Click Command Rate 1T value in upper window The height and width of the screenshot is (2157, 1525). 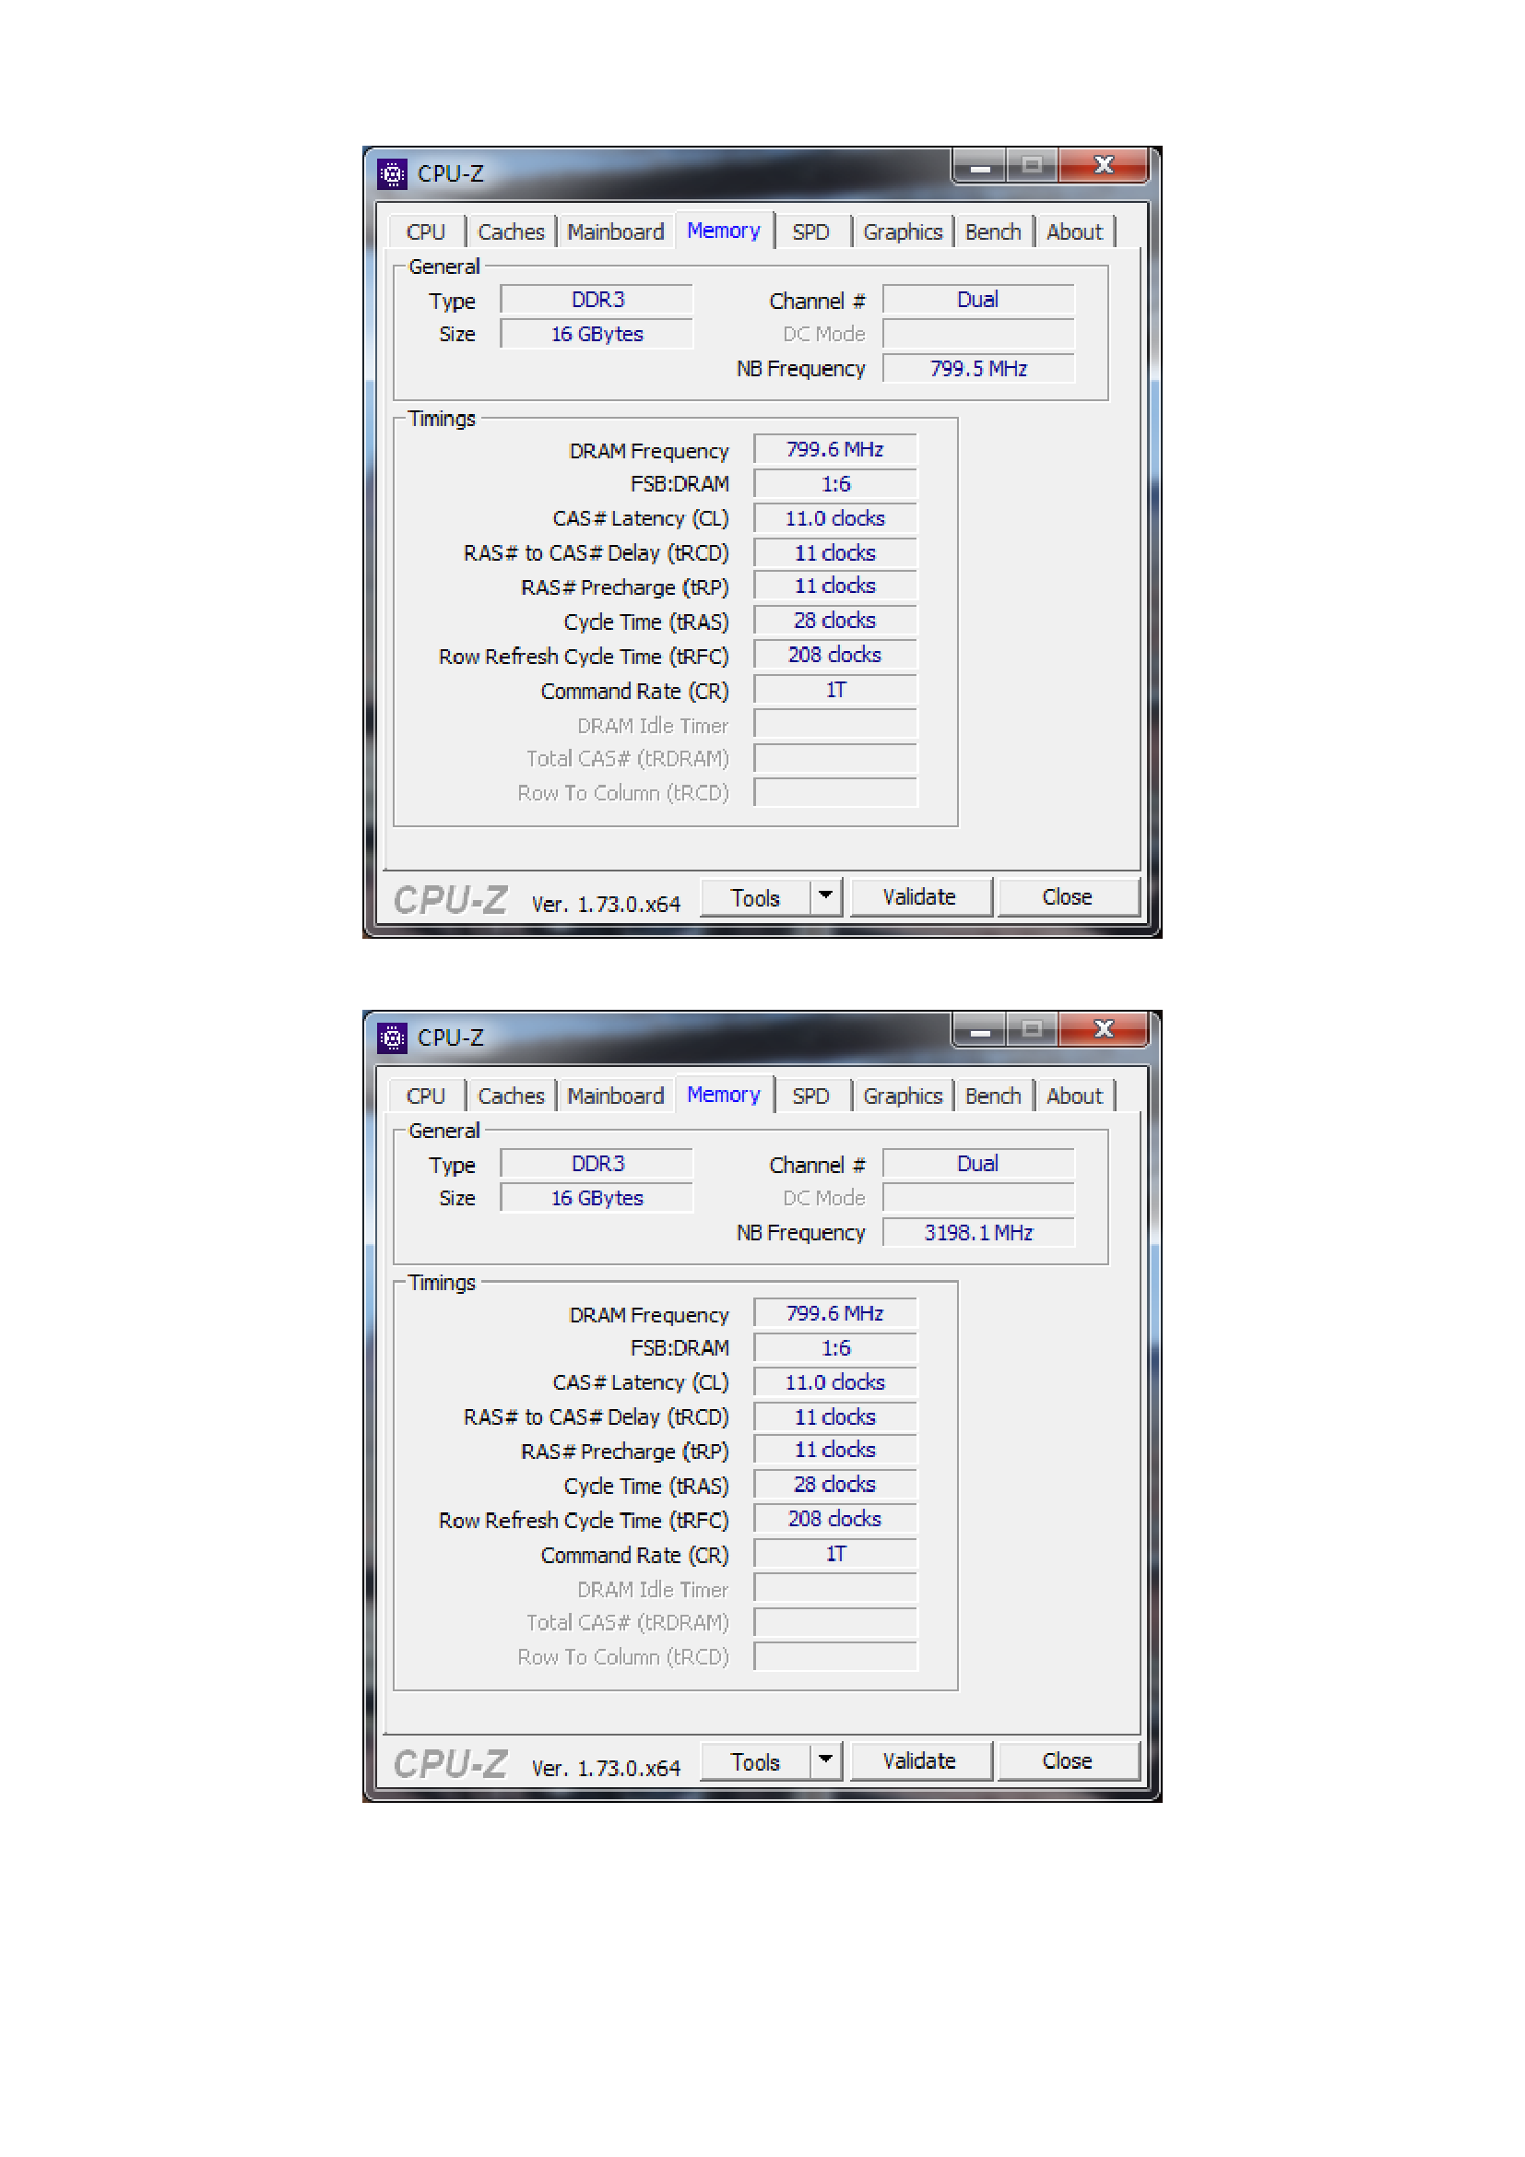[835, 691]
